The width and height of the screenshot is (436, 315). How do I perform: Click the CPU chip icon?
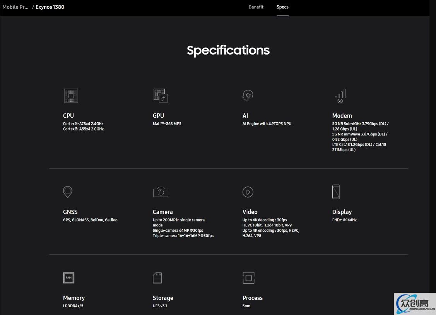71,96
